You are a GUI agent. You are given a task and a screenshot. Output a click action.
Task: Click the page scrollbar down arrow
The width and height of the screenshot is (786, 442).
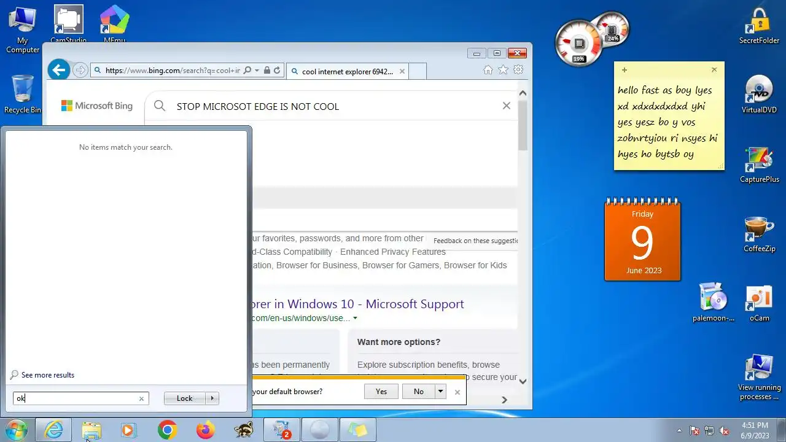523,381
